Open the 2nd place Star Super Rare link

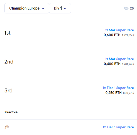click(119, 59)
